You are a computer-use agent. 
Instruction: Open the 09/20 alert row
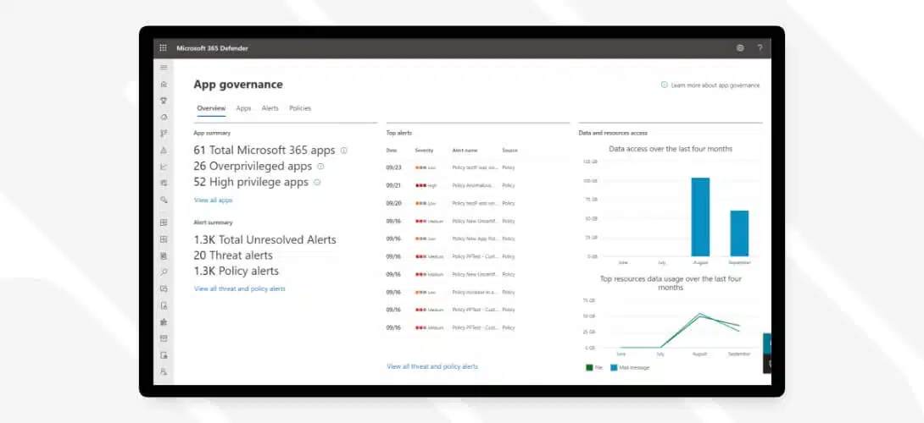coord(451,203)
